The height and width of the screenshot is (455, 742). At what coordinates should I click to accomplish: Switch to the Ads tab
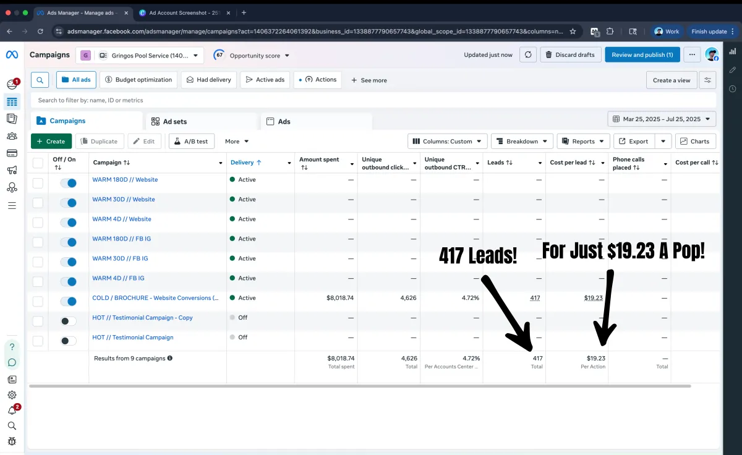(x=284, y=122)
